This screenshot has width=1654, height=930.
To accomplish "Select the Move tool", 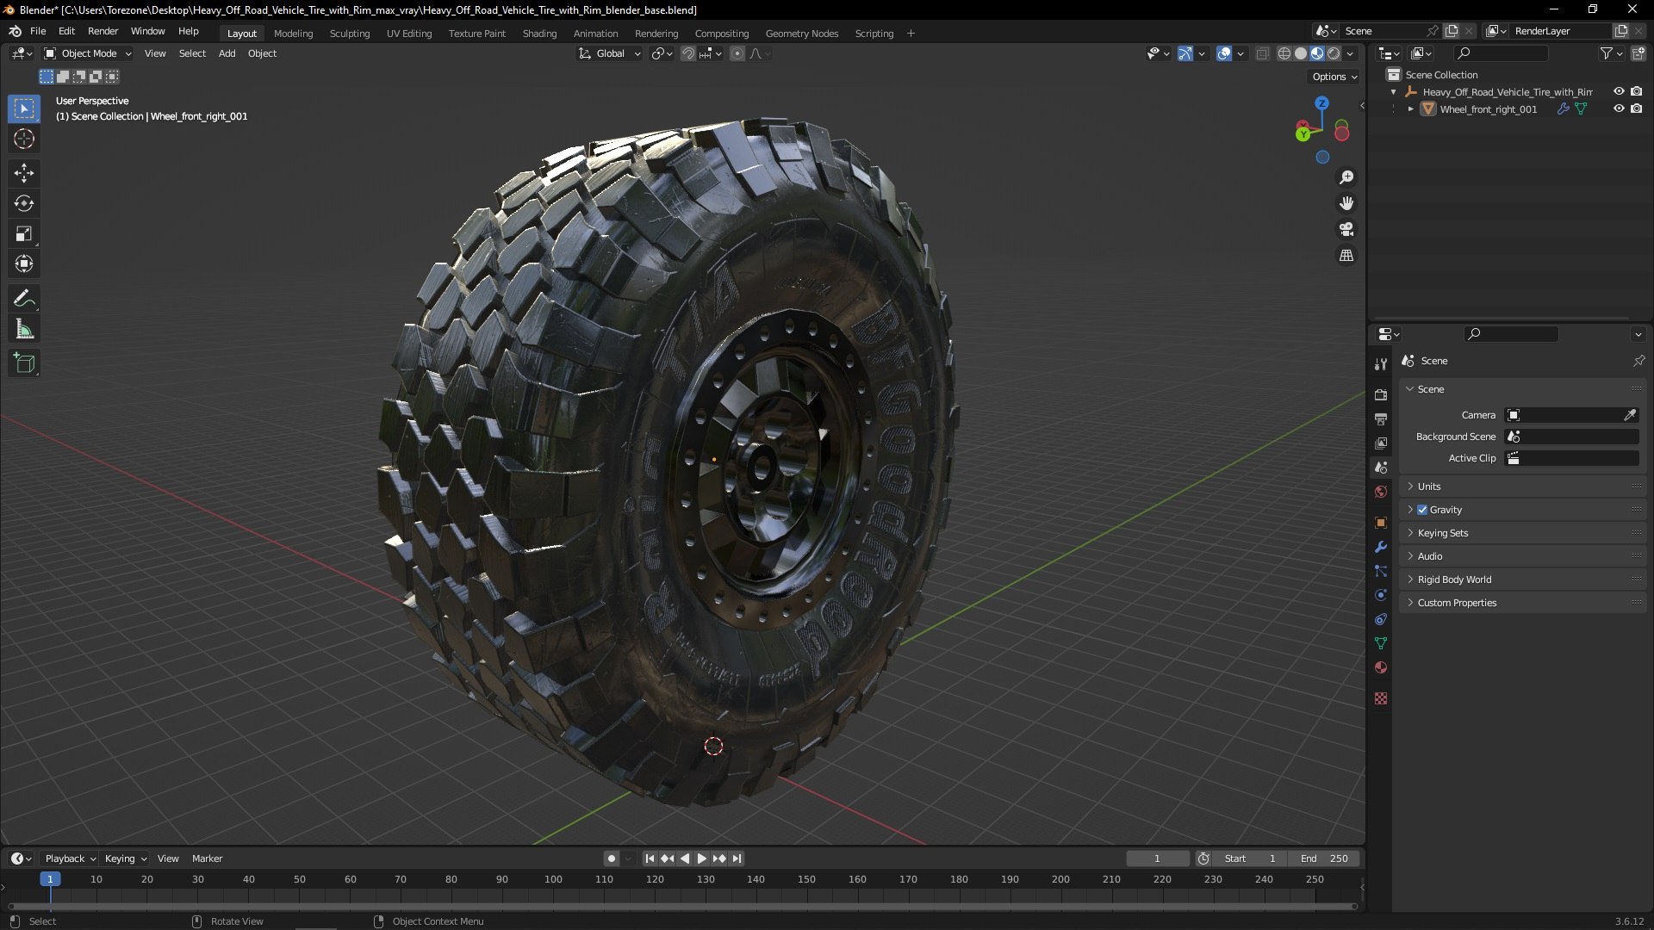I will coord(24,173).
